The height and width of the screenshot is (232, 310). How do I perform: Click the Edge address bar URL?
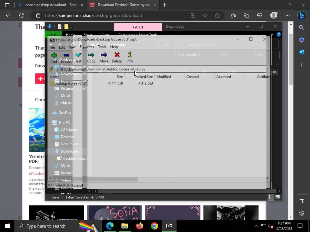(x=93, y=15)
